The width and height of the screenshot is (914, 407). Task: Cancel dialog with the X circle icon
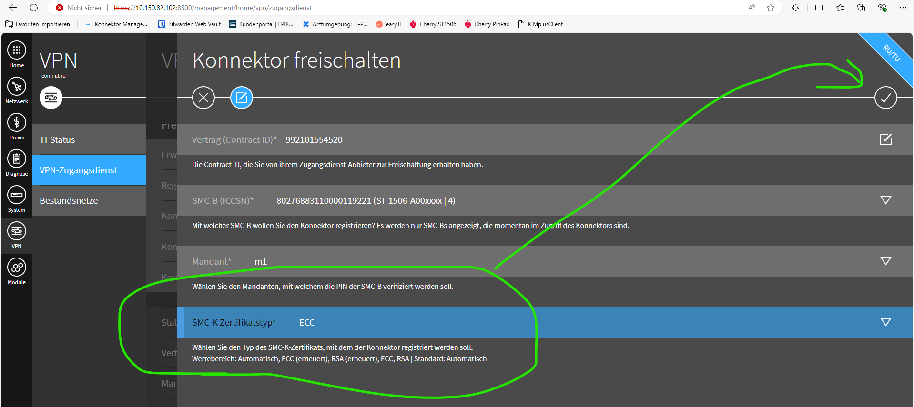203,98
